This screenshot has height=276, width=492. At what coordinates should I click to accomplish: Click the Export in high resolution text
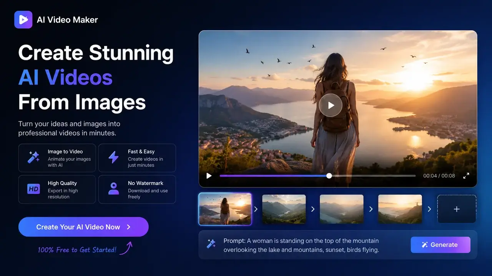point(63,194)
